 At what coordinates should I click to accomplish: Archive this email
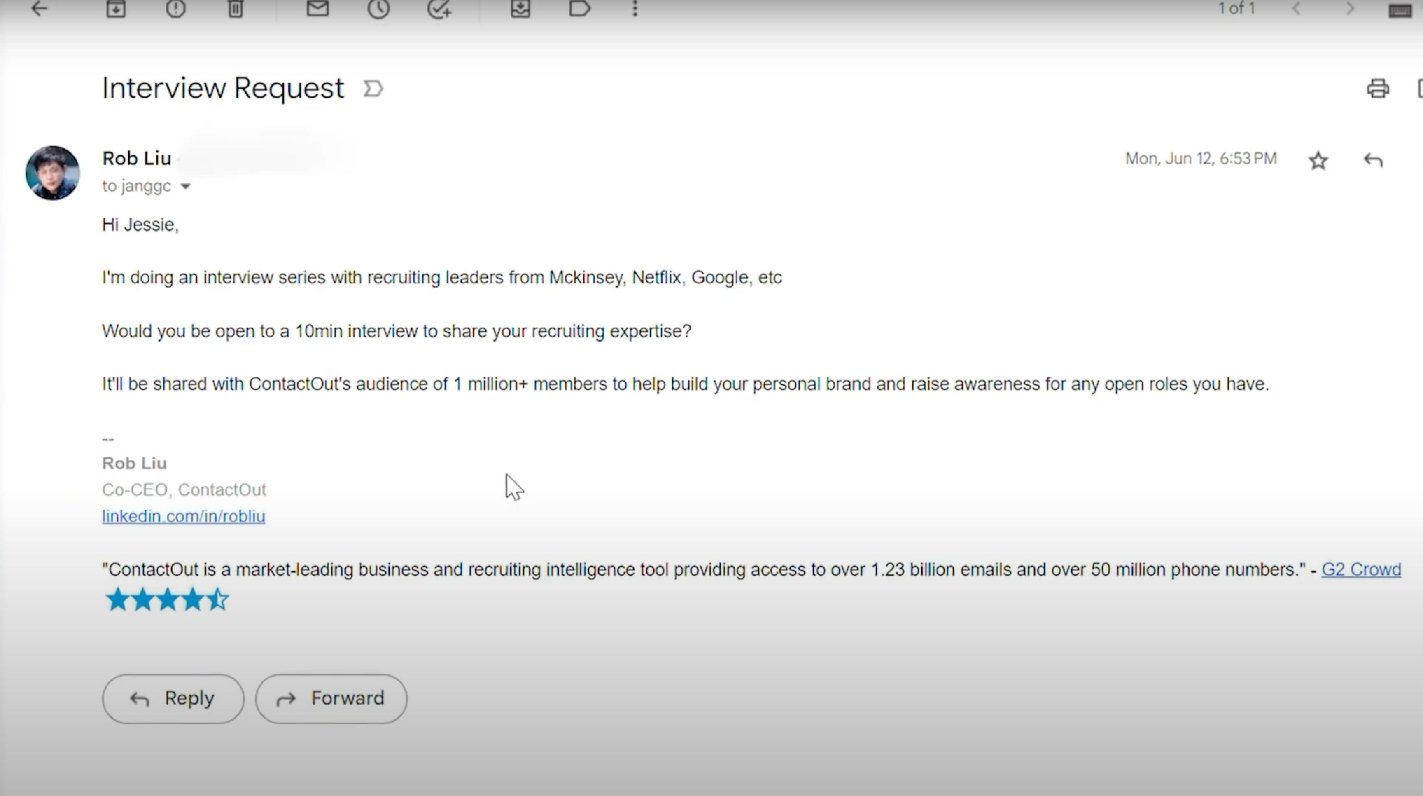[x=116, y=8]
